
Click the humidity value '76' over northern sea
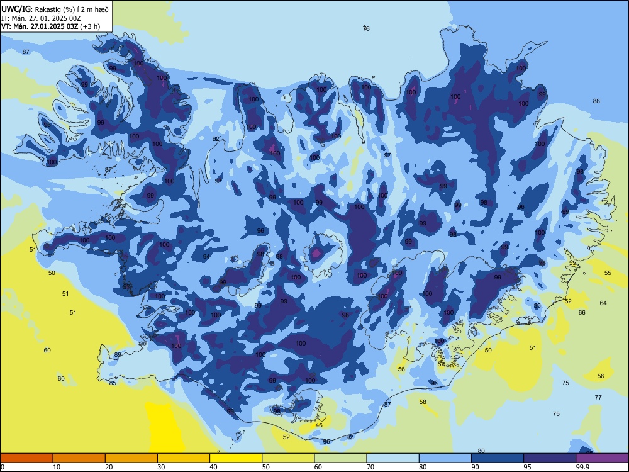(x=366, y=28)
